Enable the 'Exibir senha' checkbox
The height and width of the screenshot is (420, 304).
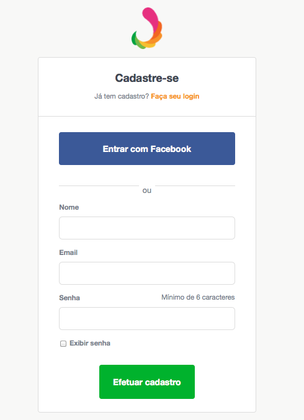[x=63, y=344]
